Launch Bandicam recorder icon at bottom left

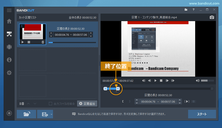click(x=9, y=113)
